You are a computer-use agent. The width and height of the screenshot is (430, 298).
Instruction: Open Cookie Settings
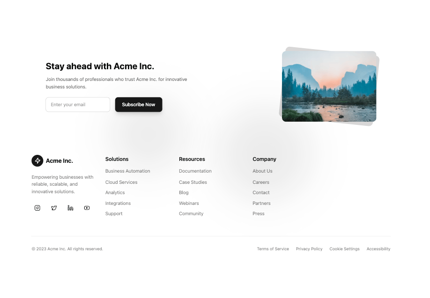[344, 249]
